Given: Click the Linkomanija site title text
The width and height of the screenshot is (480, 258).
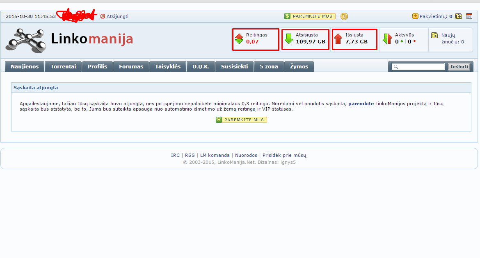Looking at the screenshot, I should 92,39.
